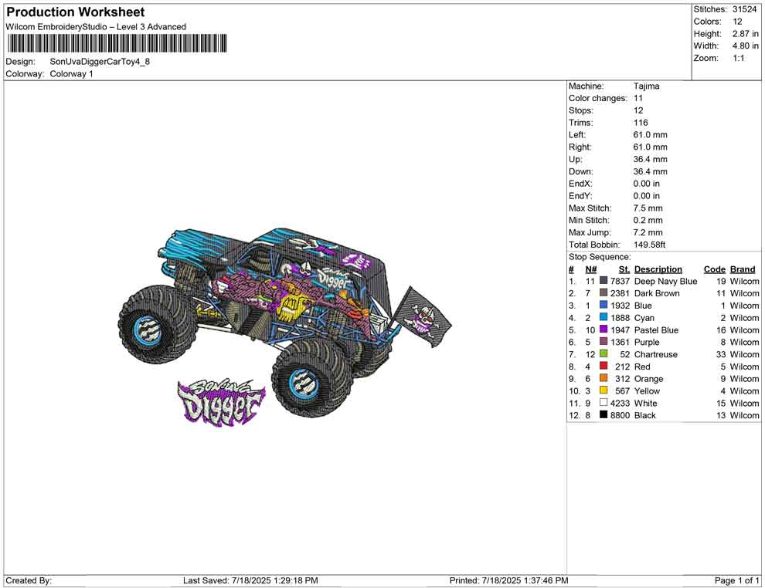
Task: Click the Machine value Tajima
Action: click(647, 86)
